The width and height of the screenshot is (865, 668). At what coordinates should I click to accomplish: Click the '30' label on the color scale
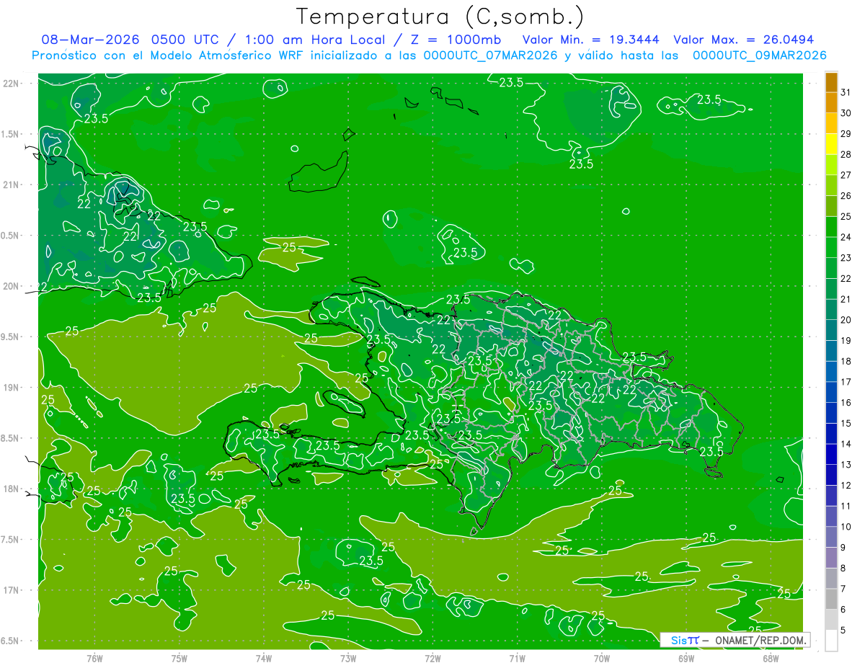click(846, 113)
